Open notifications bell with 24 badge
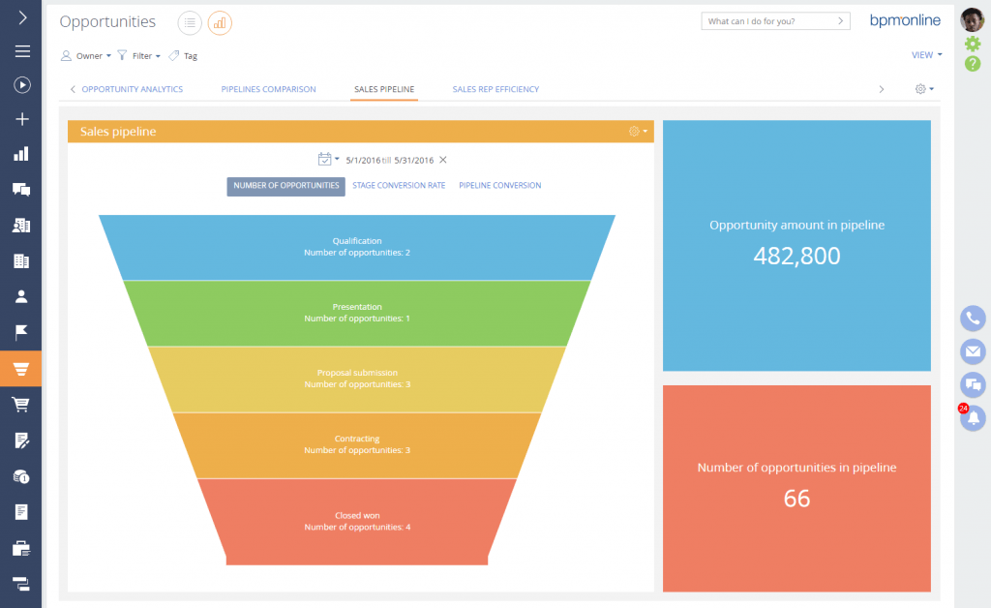 tap(973, 417)
